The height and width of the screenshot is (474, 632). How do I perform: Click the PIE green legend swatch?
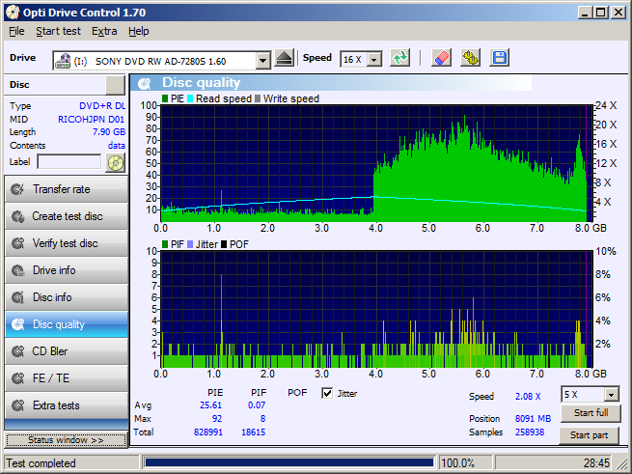[x=165, y=98]
